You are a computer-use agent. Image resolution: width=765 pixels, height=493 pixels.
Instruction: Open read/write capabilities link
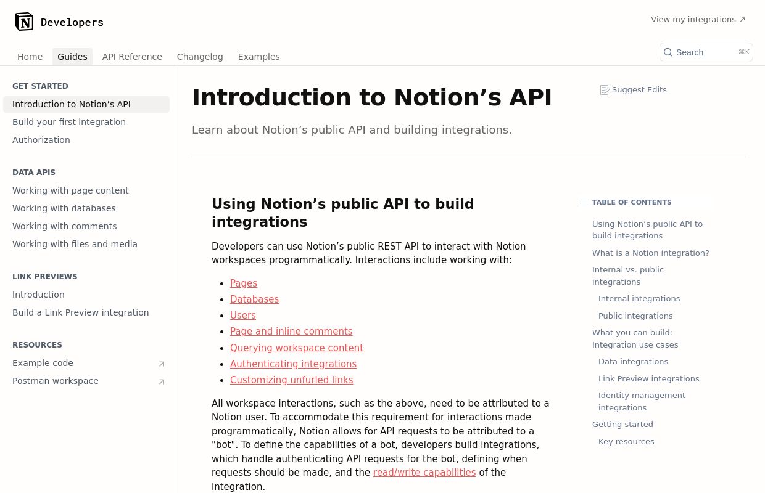[x=424, y=473]
